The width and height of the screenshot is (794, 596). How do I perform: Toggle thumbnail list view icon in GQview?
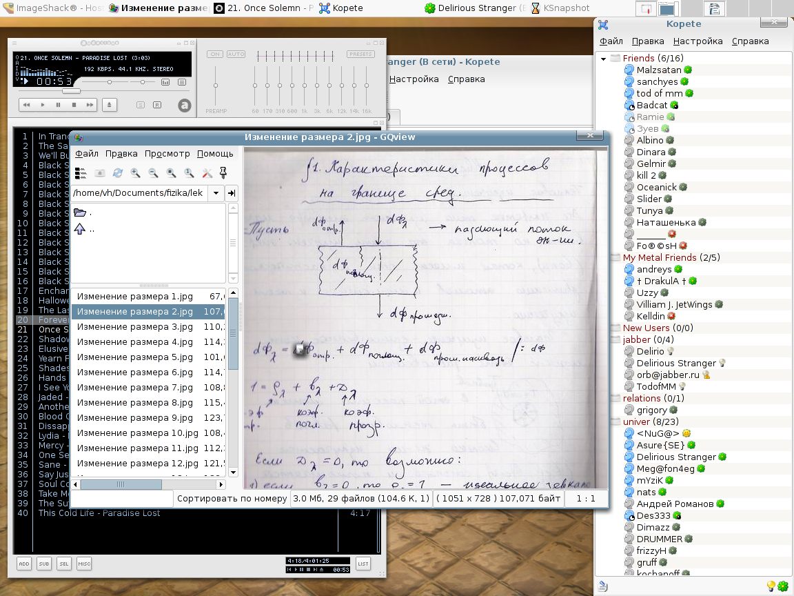point(81,173)
